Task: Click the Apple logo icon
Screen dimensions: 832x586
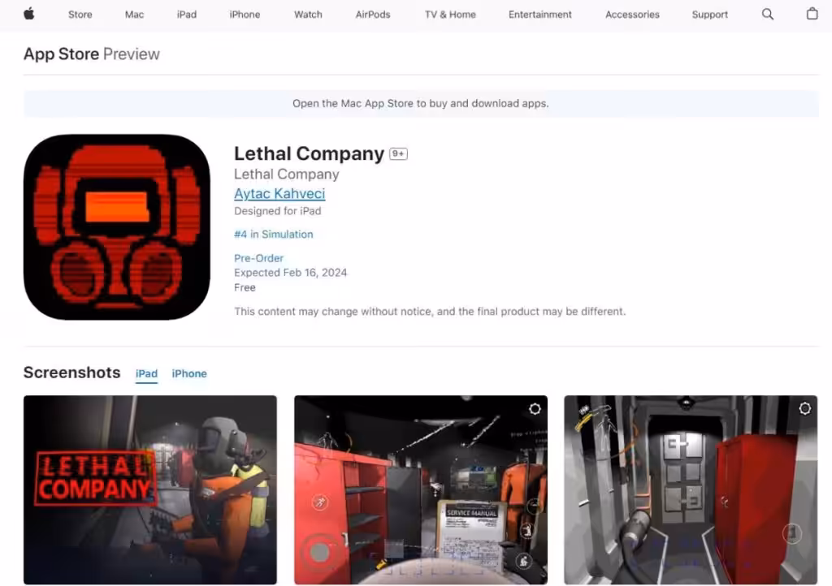Action: [29, 14]
